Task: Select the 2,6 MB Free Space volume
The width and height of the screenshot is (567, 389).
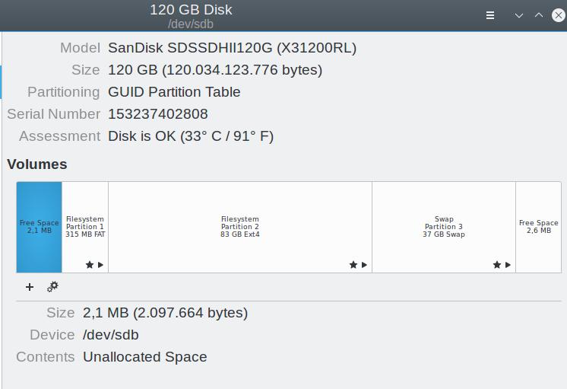Action: click(538, 227)
